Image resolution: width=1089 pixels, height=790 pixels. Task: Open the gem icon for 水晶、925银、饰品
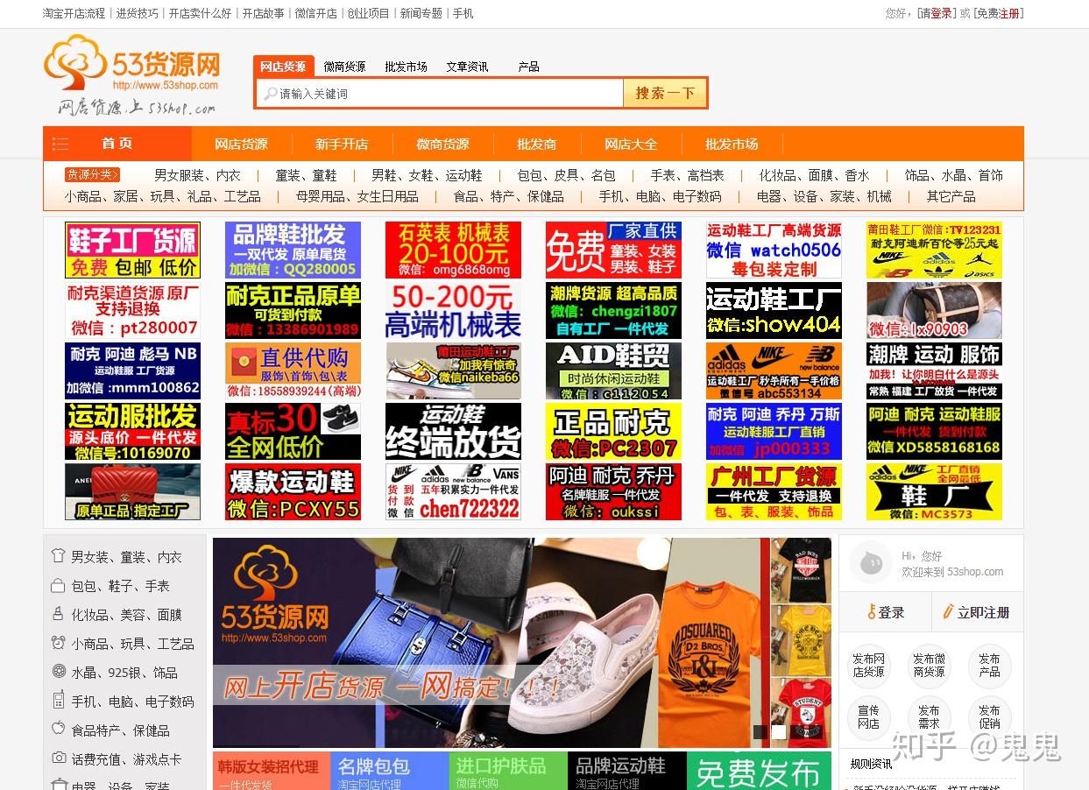[x=59, y=672]
